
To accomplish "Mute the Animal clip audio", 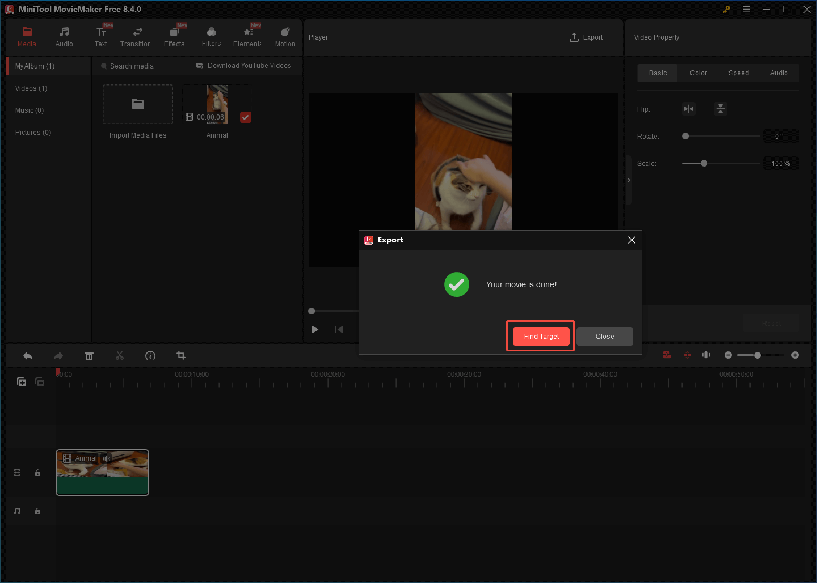I will point(106,458).
